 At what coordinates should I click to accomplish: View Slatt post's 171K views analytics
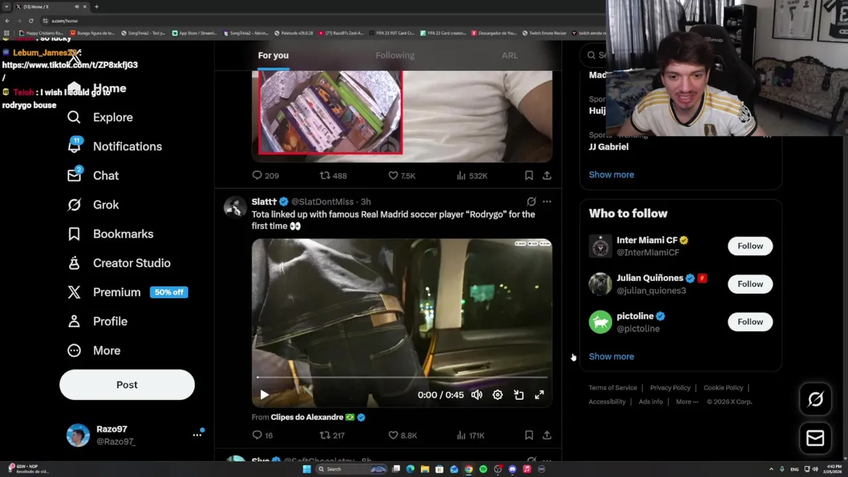(x=470, y=435)
